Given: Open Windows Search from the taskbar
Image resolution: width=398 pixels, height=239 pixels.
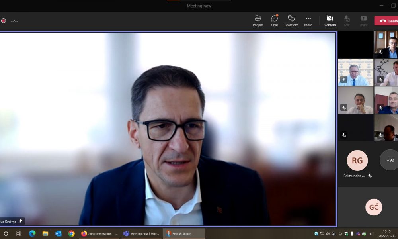Looking at the screenshot, I should (6, 233).
